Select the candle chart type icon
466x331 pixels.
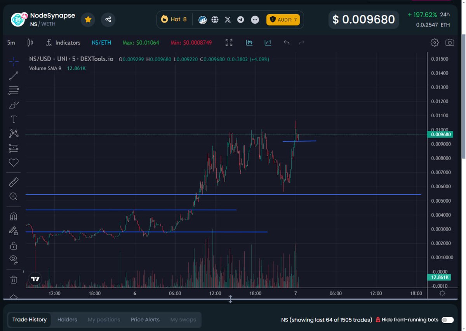[x=249, y=43]
